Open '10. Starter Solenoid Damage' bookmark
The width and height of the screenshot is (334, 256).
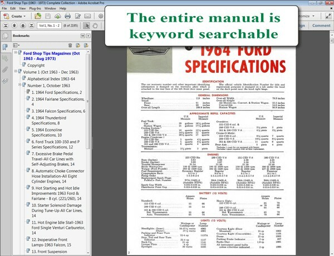[57, 210]
